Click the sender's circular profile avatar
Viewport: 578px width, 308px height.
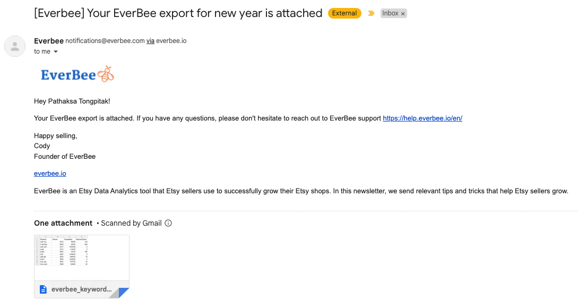[x=15, y=46]
